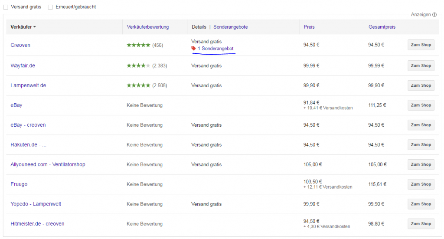Click Zum Shop button for Lampenwelt.de
The width and height of the screenshot is (444, 239).
tap(421, 85)
